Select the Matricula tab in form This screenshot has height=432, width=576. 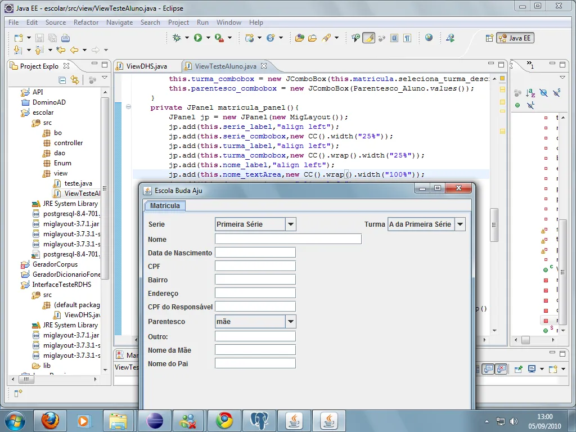point(165,206)
